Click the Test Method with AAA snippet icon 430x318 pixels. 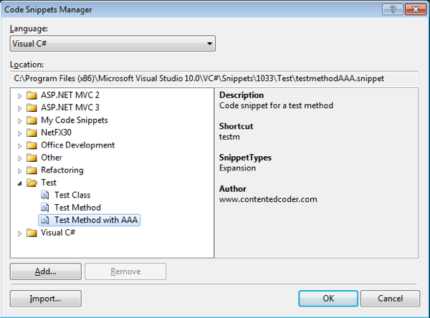tap(45, 220)
